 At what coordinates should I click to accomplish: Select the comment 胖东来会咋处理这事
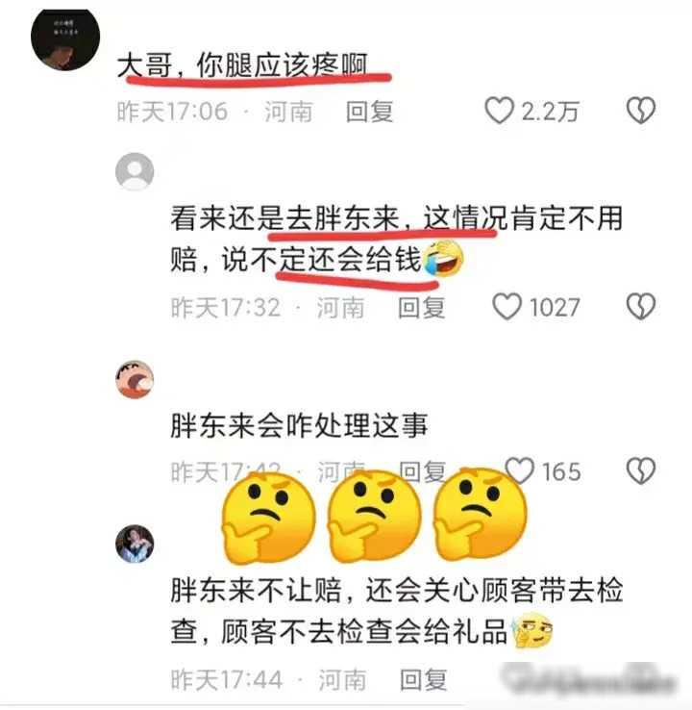click(x=299, y=425)
